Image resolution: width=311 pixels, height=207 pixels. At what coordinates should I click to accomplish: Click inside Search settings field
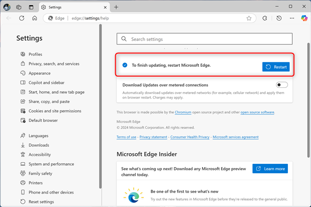pyautogui.click(x=204, y=39)
